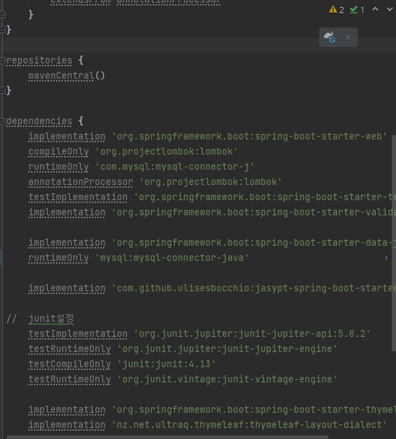Click the blue change marker on the scrollbar
The height and width of the screenshot is (439, 396).
point(386,258)
